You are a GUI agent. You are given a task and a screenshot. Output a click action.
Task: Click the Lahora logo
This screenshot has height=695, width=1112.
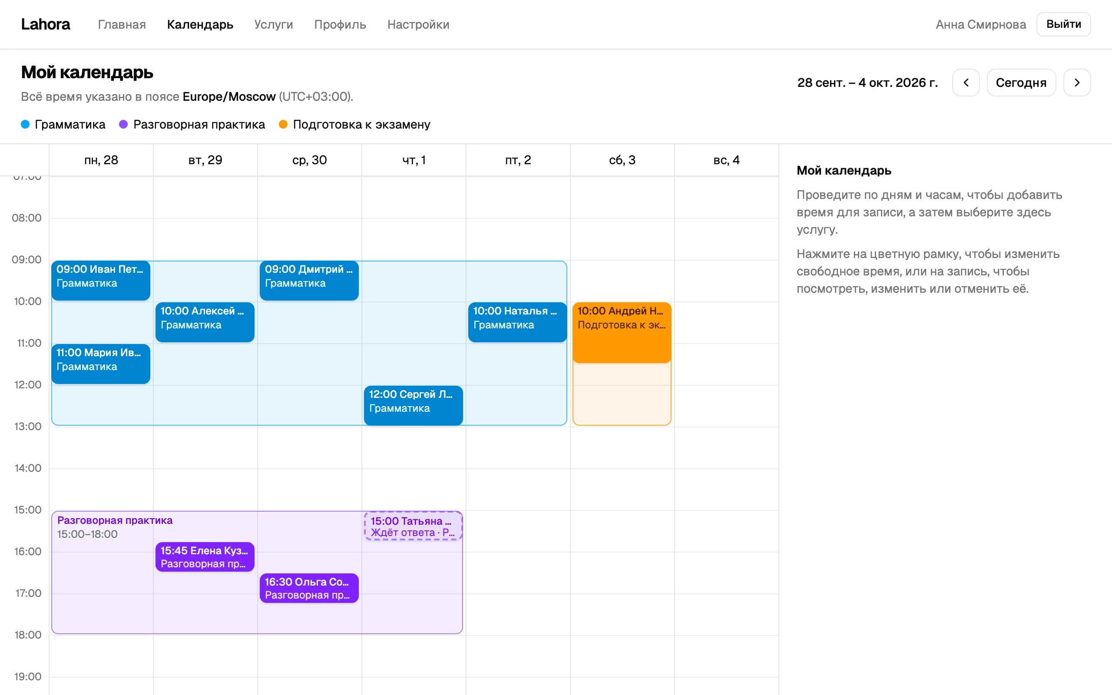46,24
